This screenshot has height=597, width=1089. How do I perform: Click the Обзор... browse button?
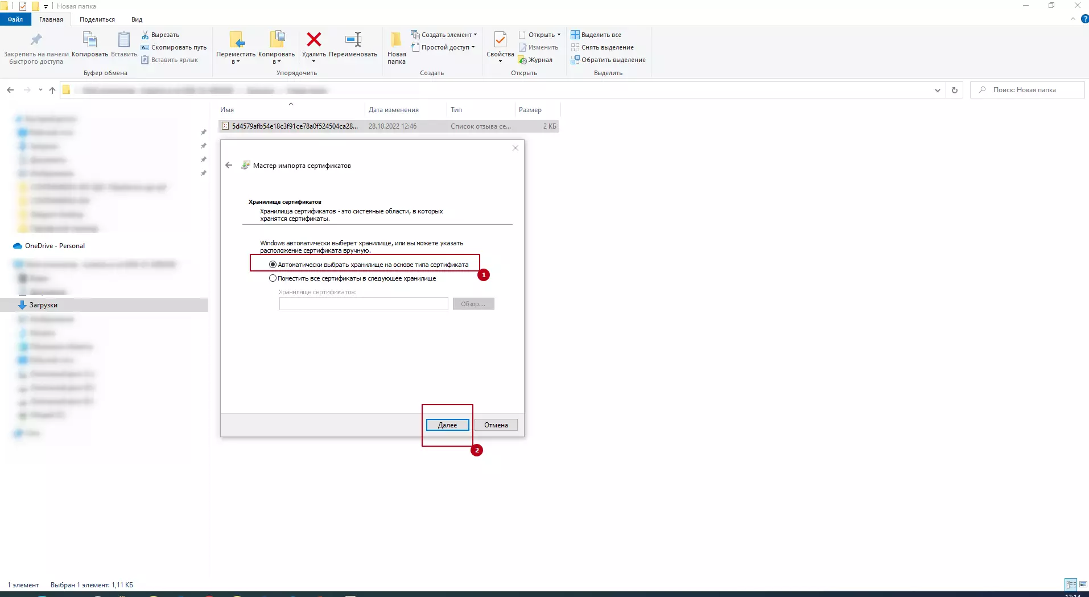473,304
